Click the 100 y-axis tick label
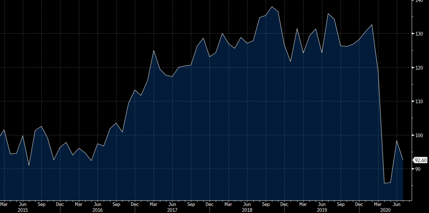The width and height of the screenshot is (429, 213). (419, 135)
